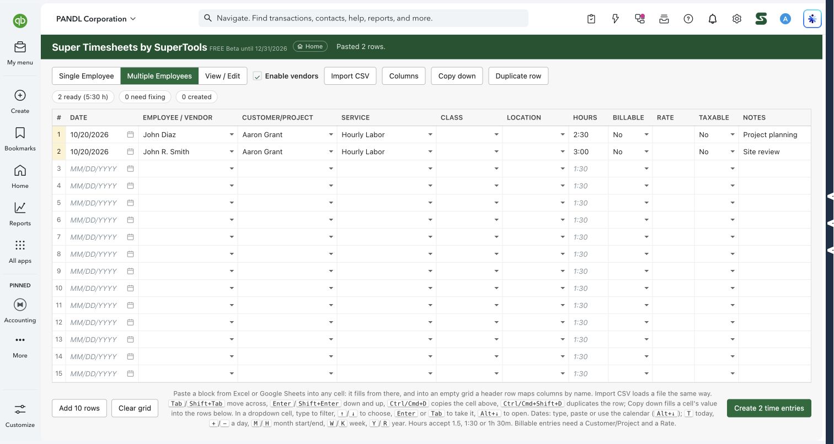Open the QuickBooks logo home icon
This screenshot has width=834, height=444.
[x=20, y=21]
